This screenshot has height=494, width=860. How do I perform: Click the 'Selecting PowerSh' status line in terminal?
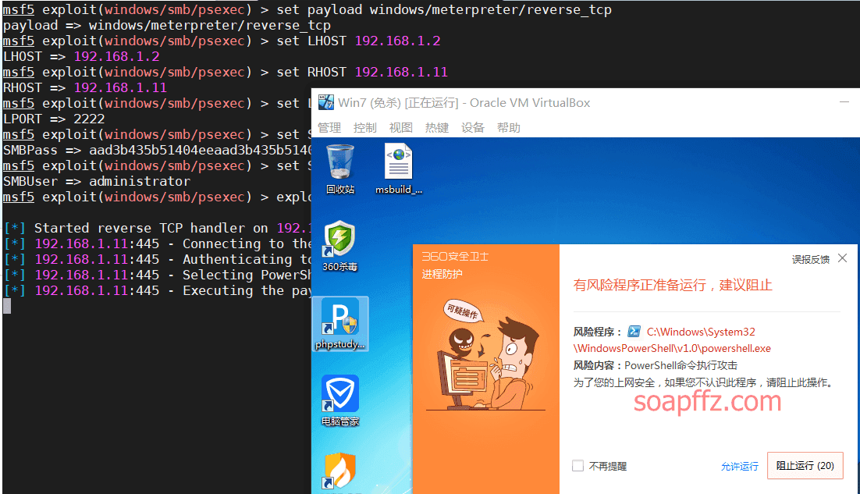(x=158, y=275)
